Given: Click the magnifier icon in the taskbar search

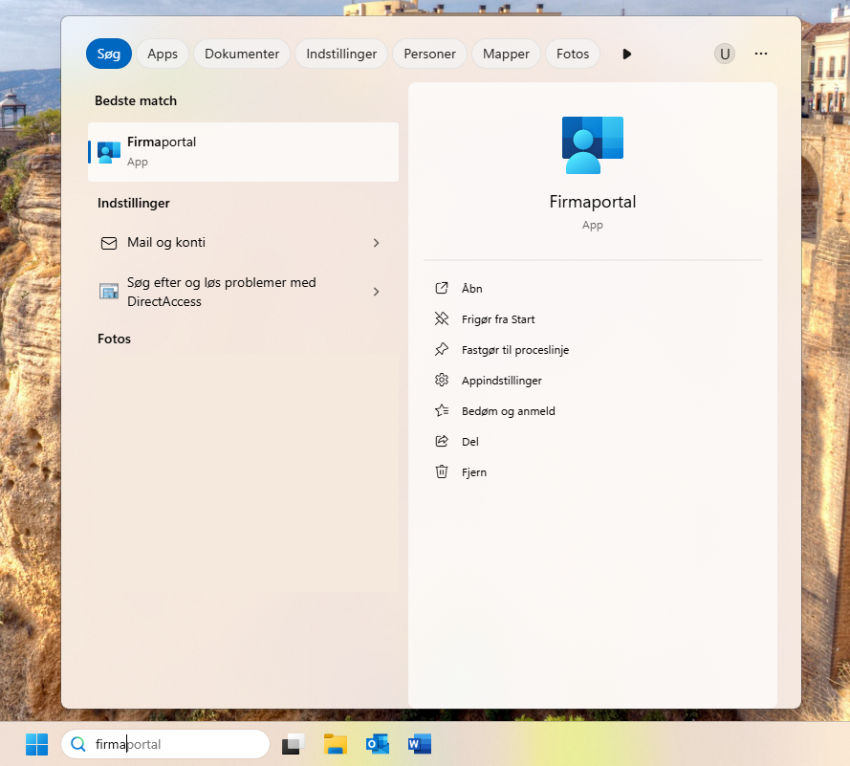Looking at the screenshot, I should pos(78,744).
